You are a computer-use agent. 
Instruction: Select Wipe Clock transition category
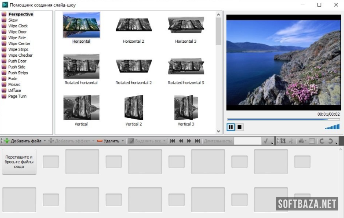pyautogui.click(x=18, y=26)
